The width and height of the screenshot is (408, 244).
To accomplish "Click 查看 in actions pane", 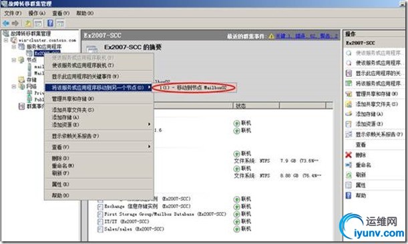I will coord(361,145).
